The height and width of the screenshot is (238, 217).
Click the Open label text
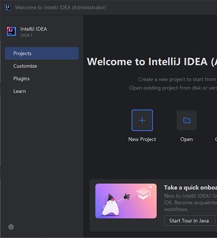187,139
